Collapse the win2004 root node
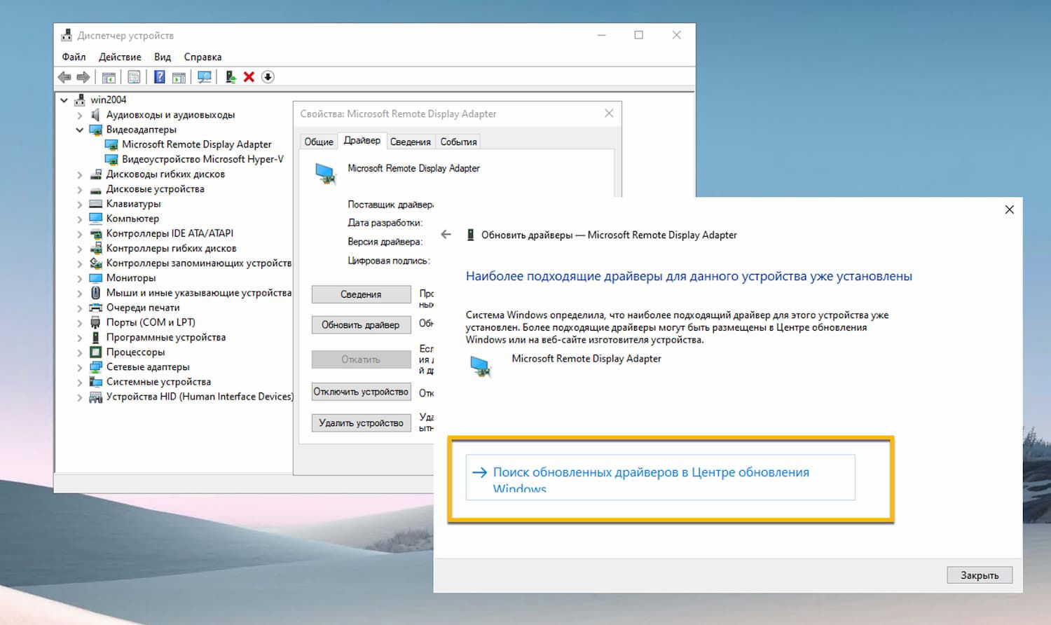 (x=64, y=100)
